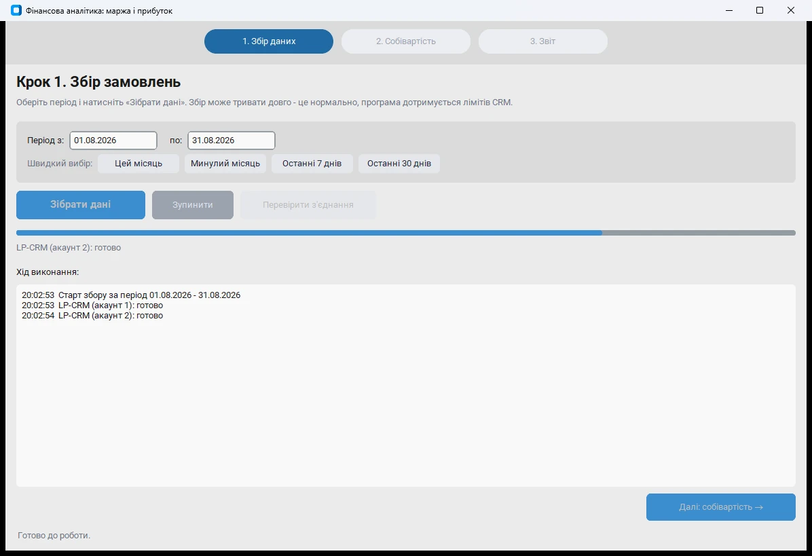812x556 pixels.
Task: Close the application window
Action: click(x=791, y=10)
